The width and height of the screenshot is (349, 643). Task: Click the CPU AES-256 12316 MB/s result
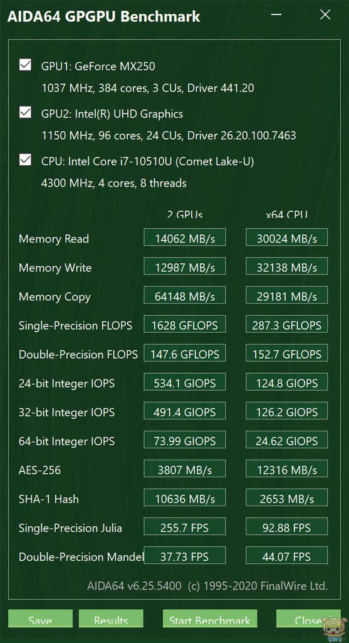tap(286, 468)
